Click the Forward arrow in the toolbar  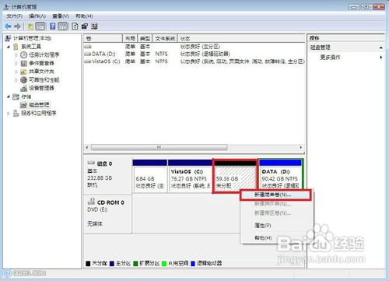[x=17, y=26]
